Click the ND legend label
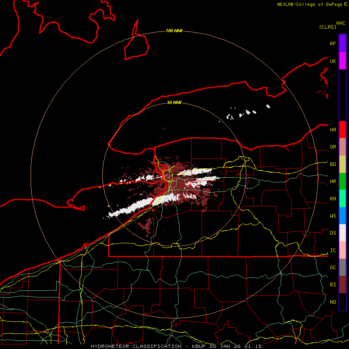This screenshot has width=349, height=349. [x=333, y=302]
